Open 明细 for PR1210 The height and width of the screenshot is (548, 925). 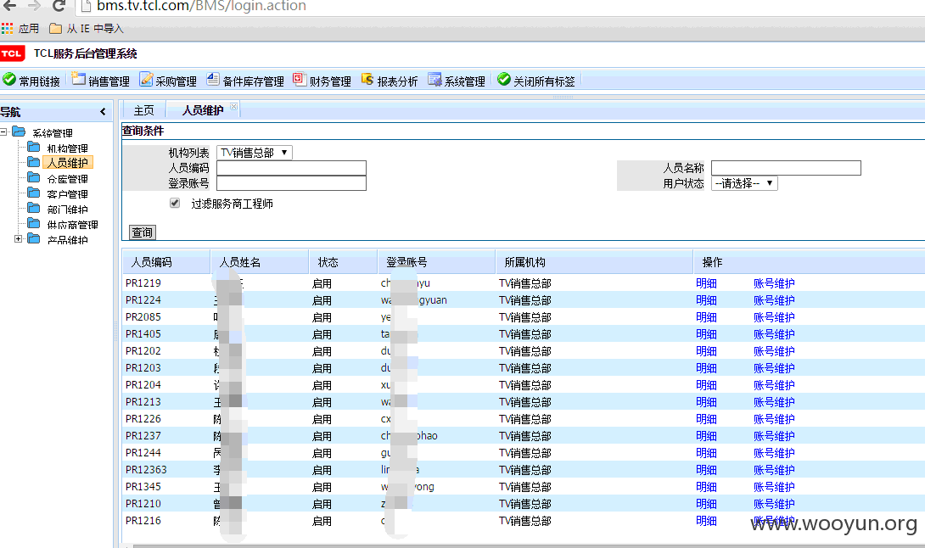706,504
